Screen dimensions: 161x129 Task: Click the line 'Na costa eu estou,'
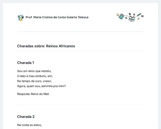[x=30, y=125]
